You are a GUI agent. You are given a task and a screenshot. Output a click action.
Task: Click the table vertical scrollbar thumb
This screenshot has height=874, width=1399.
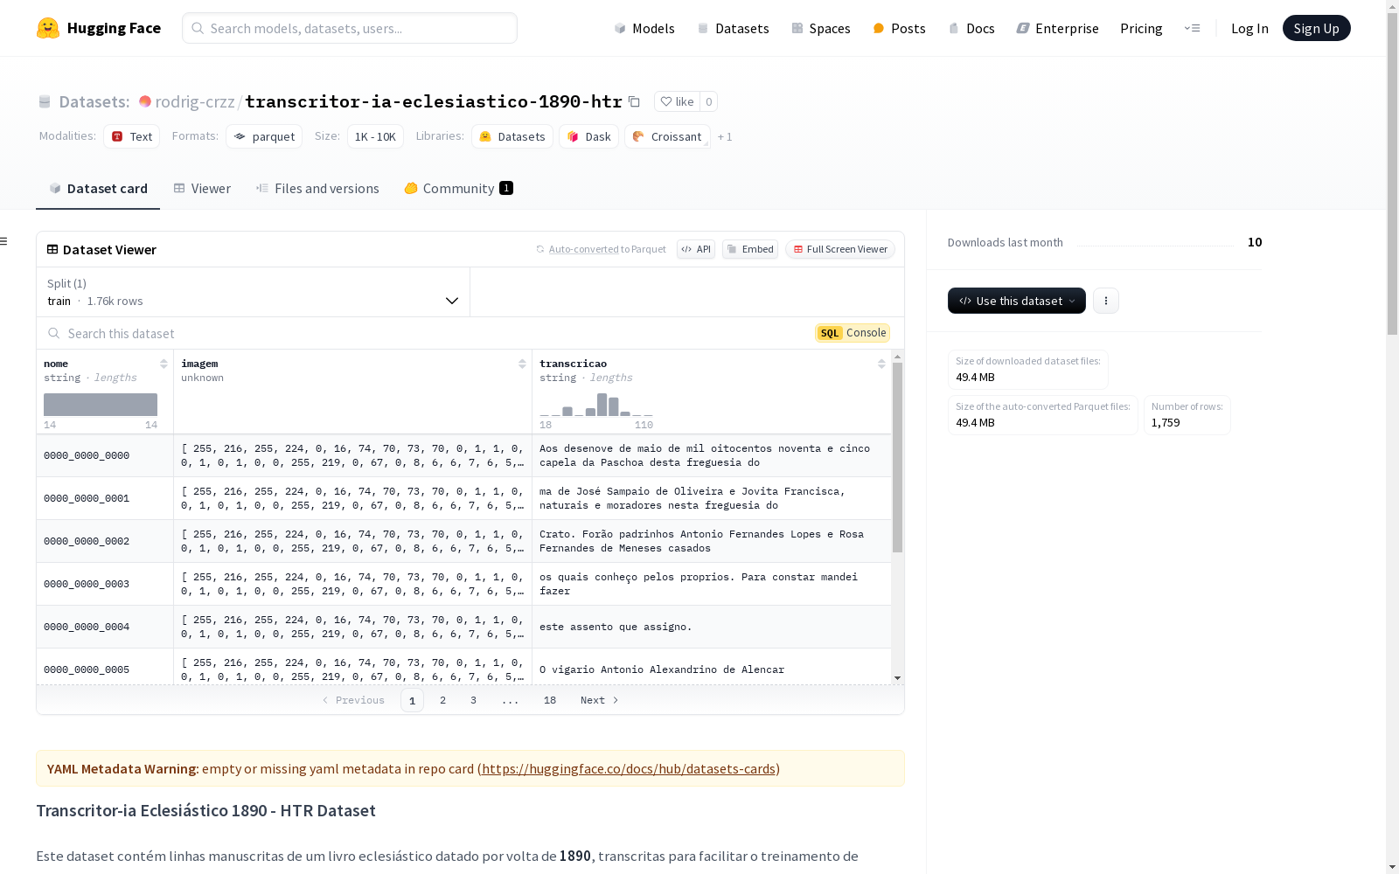pos(897,457)
